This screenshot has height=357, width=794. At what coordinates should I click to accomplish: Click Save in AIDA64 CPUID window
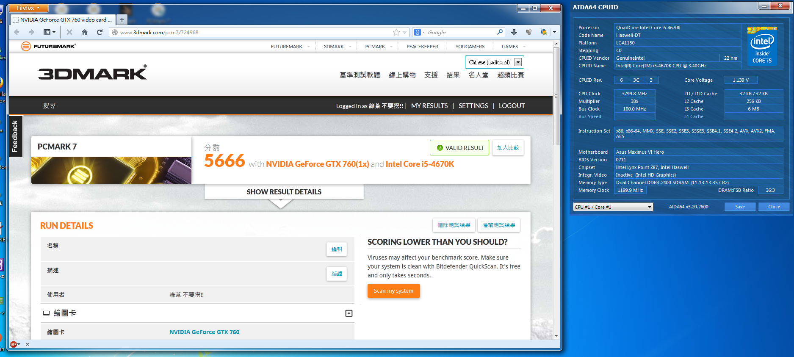pos(740,207)
